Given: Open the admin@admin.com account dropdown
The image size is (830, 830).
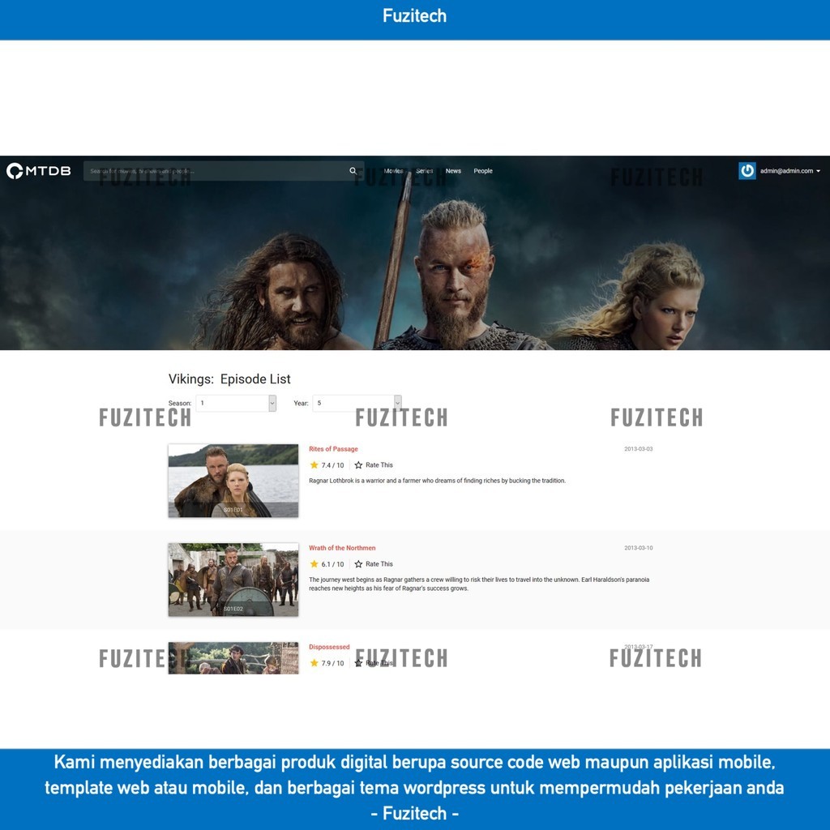Looking at the screenshot, I should [789, 171].
